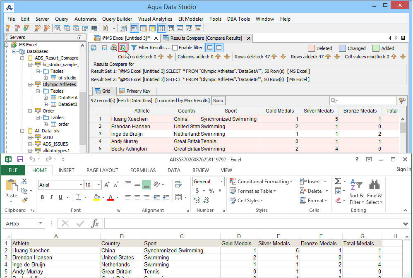Image resolution: width=413 pixels, height=278 pixels.
Task: Click the refresh compare results icon
Action: point(94,48)
